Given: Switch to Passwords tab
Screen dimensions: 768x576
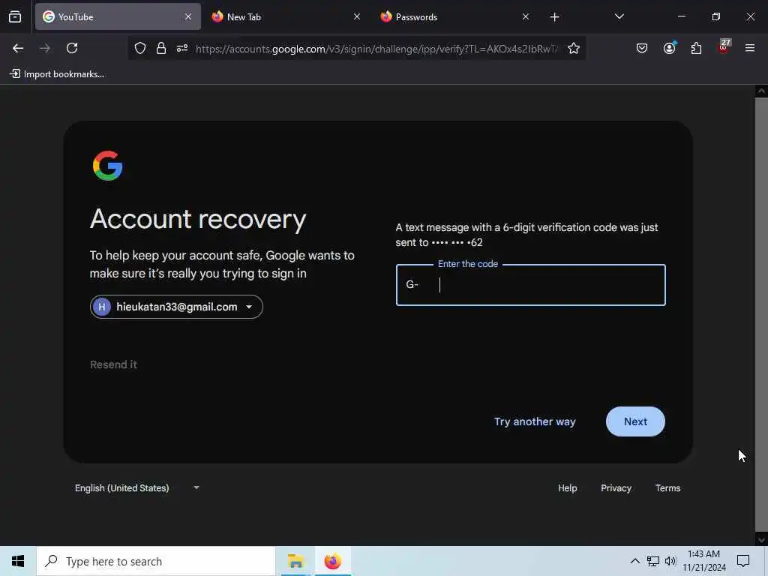Looking at the screenshot, I should (454, 17).
